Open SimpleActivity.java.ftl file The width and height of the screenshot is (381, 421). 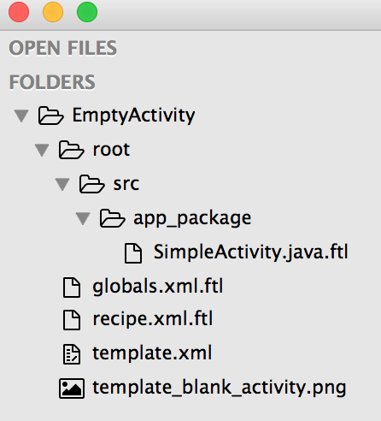[x=251, y=252]
